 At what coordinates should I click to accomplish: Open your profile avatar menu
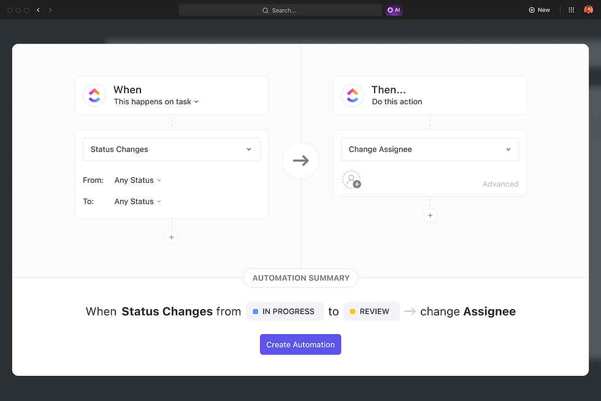pyautogui.click(x=590, y=10)
